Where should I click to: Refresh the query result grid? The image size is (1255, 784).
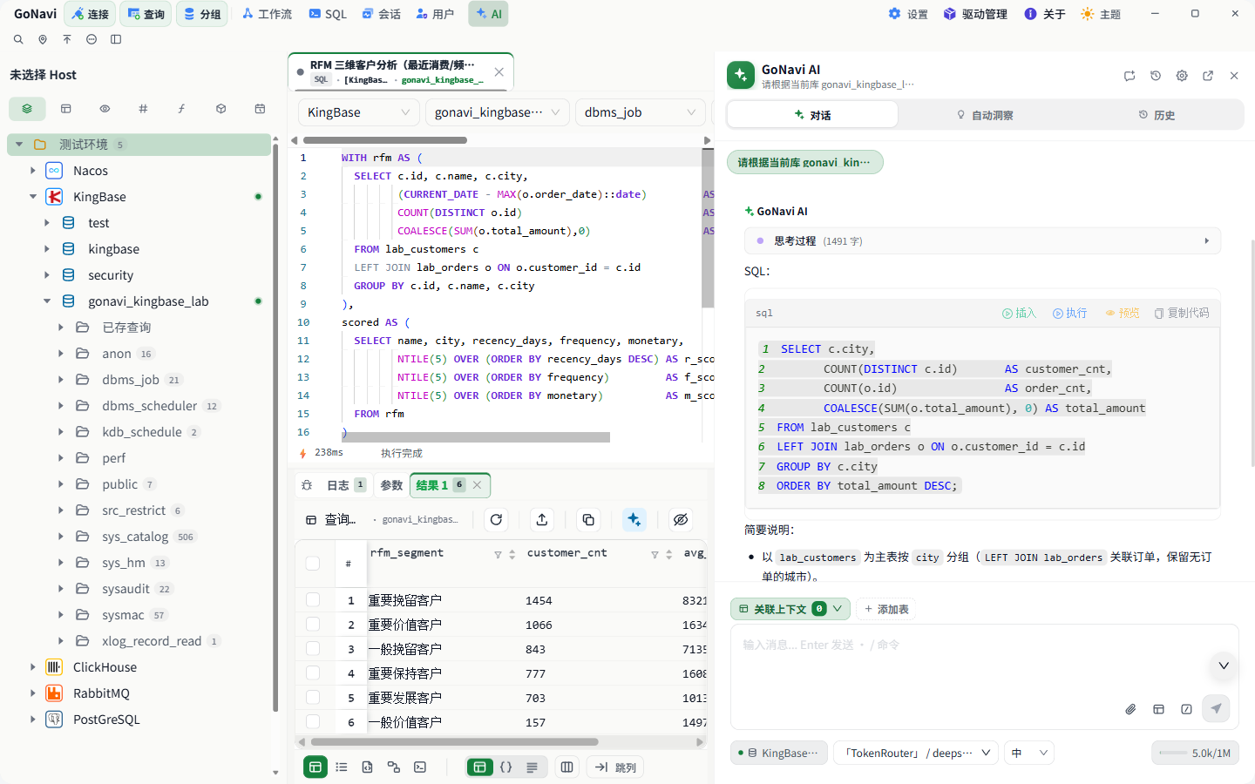pyautogui.click(x=496, y=519)
